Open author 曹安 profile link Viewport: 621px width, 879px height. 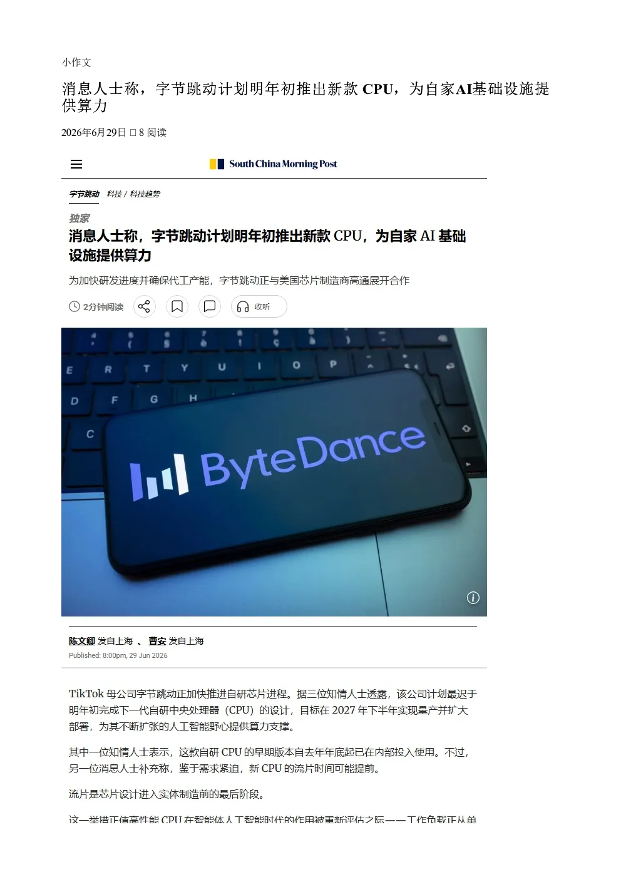click(x=157, y=641)
